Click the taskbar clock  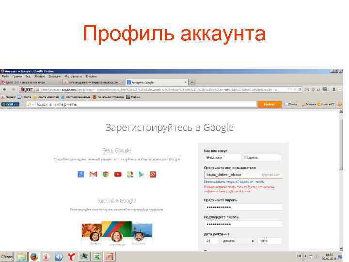tap(329, 257)
